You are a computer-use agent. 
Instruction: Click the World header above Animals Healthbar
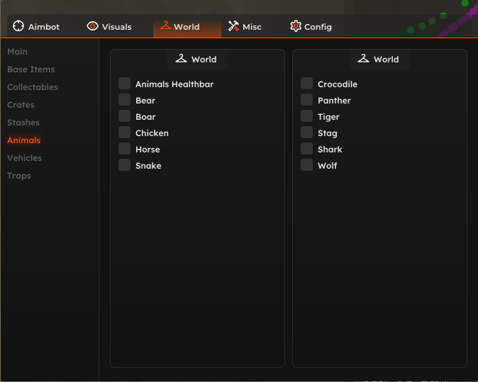click(197, 59)
